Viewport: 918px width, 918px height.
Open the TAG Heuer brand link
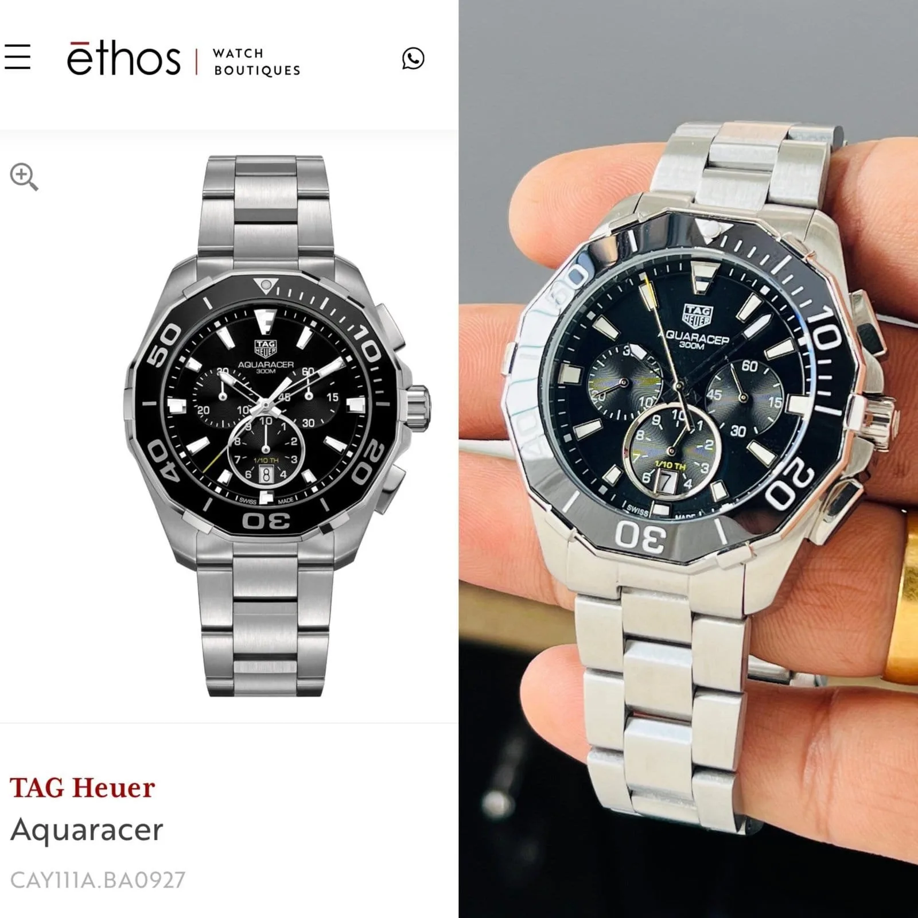[83, 788]
